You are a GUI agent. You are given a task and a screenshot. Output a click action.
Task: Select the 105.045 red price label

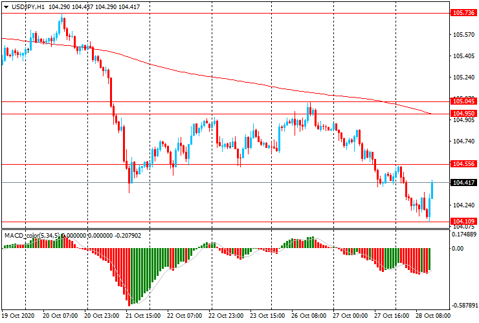[x=463, y=101]
